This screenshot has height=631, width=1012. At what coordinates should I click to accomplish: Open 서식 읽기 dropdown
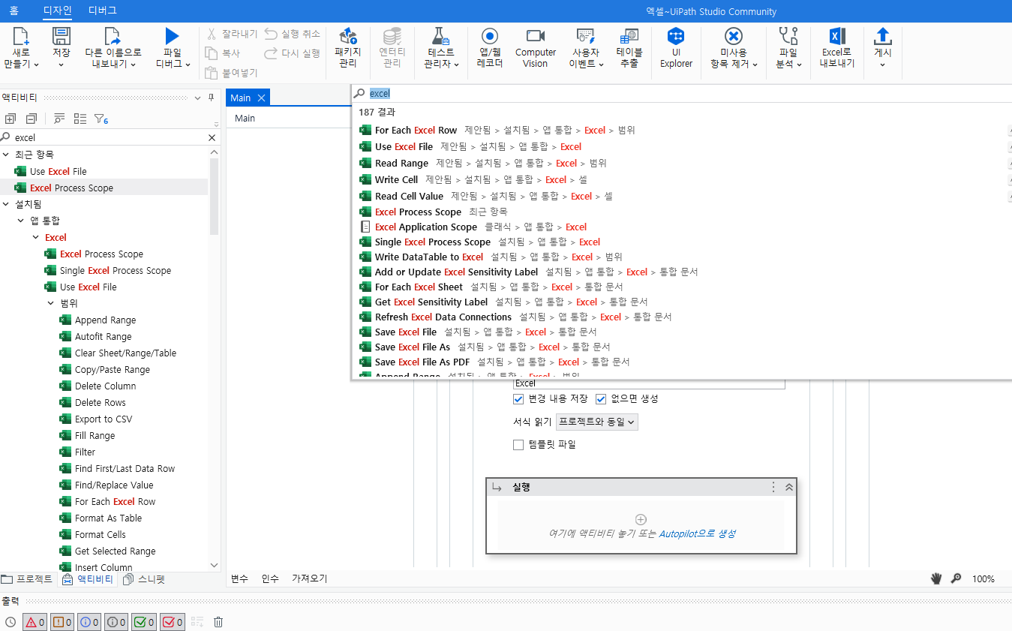(597, 422)
